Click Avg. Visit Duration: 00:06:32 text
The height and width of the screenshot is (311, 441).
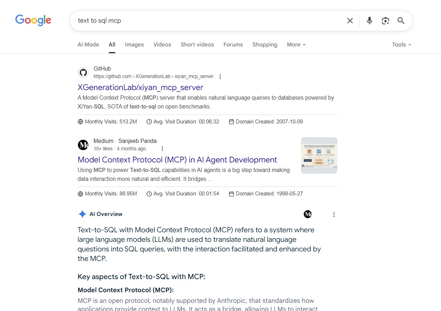coord(186,122)
